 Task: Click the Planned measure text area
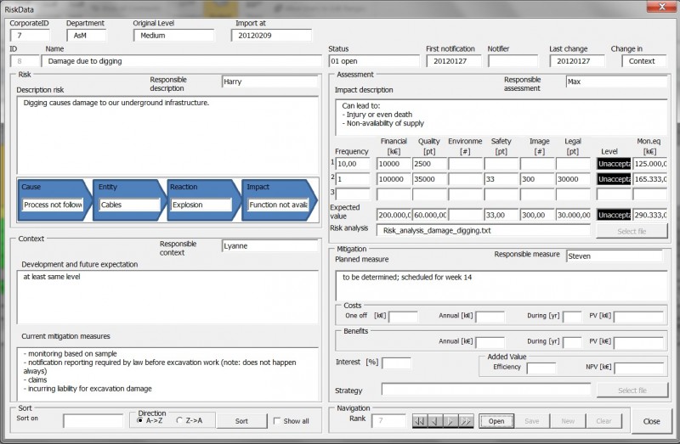click(501, 286)
